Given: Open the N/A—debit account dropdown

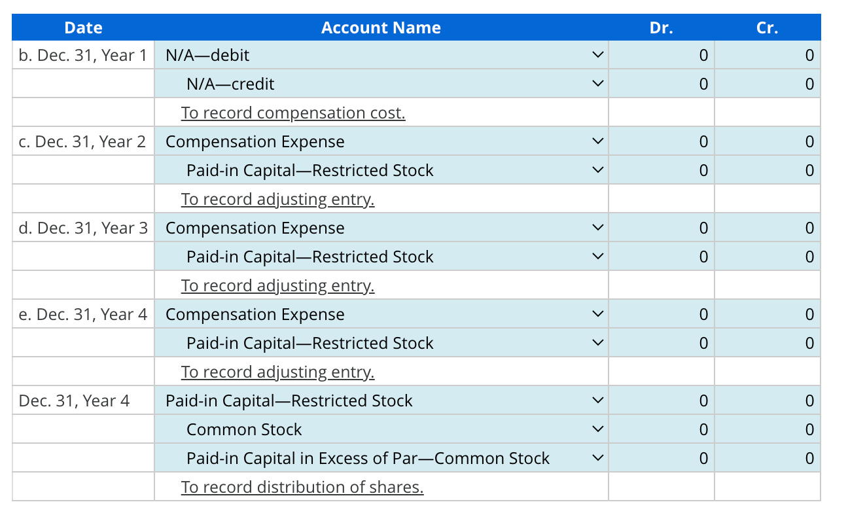Looking at the screenshot, I should pos(597,55).
